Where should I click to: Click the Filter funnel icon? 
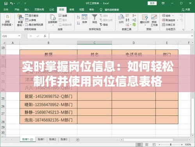pos(95,17)
